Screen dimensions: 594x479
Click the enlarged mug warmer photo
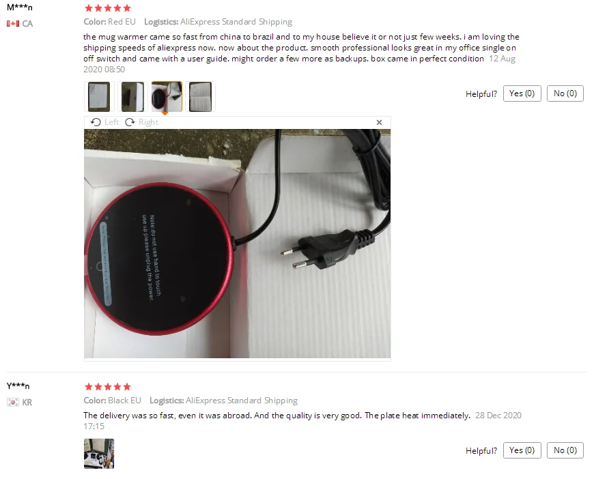tap(237, 244)
